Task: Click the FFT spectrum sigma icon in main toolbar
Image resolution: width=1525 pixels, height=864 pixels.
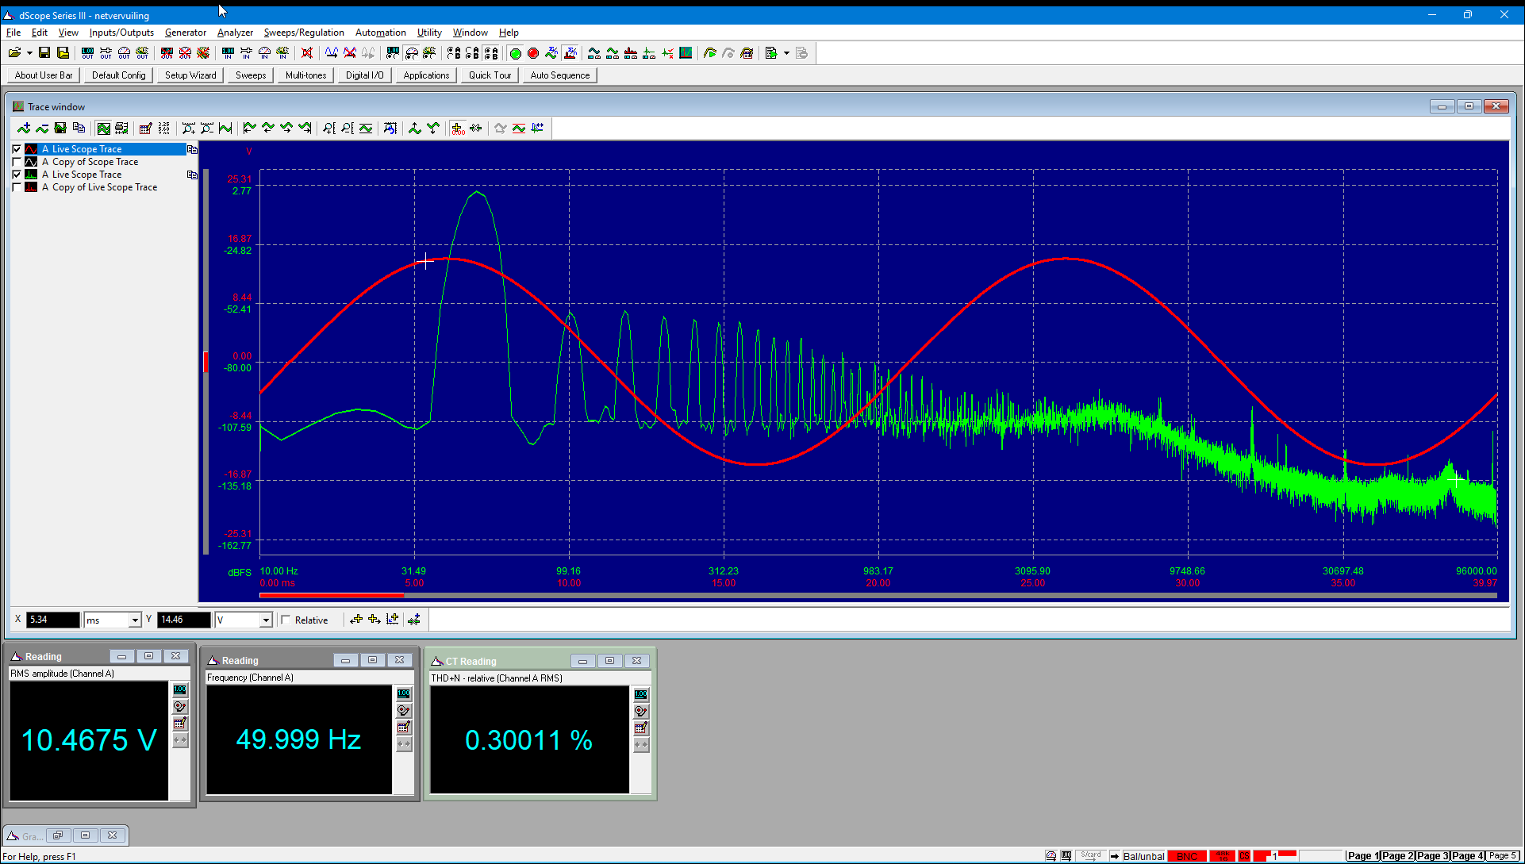Action: pyautogui.click(x=570, y=53)
